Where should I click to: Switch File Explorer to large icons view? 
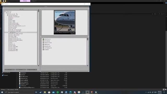click(166, 90)
